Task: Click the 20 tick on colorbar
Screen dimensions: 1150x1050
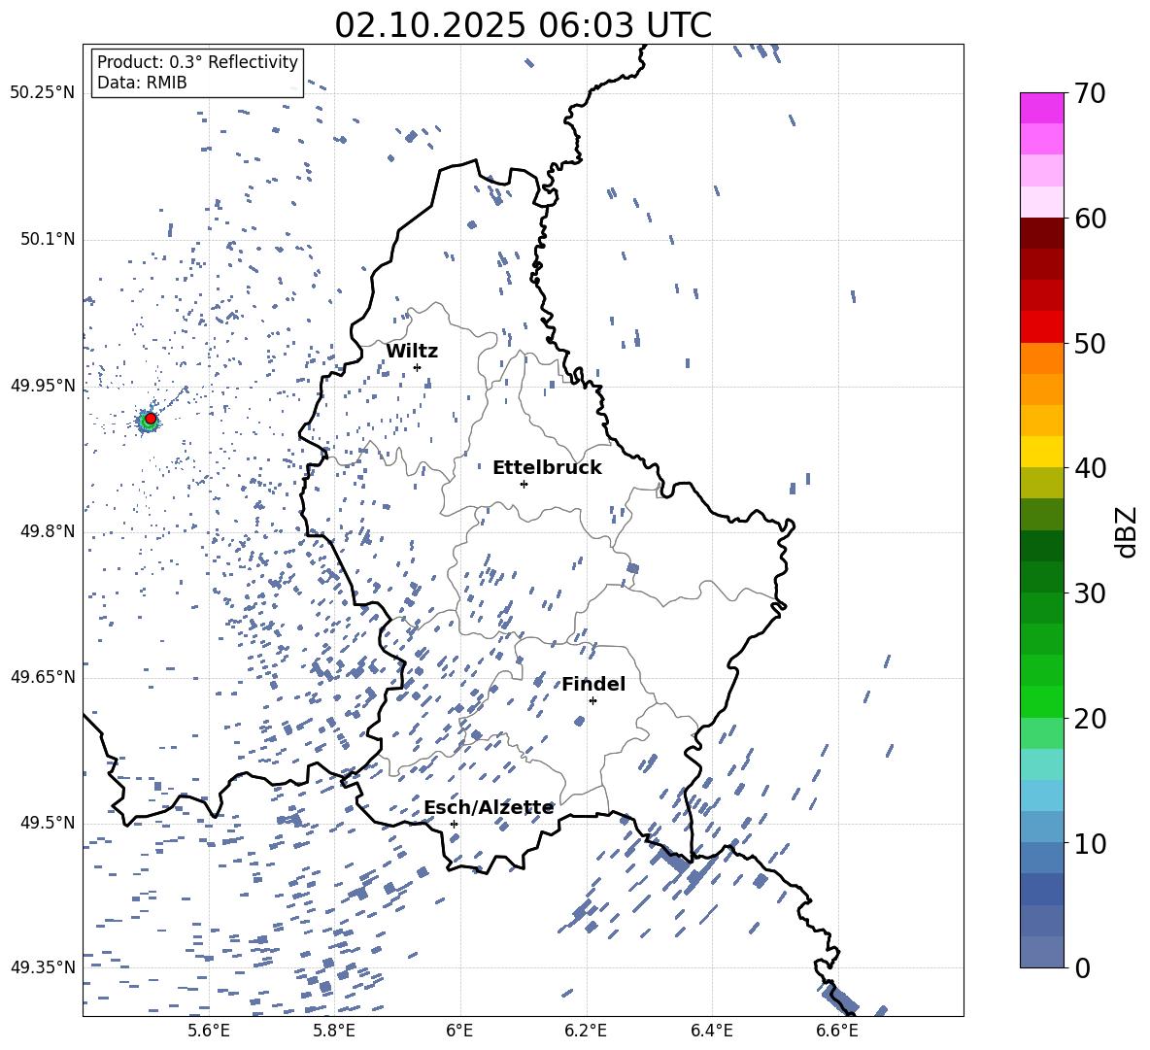Action: pyautogui.click(x=1090, y=719)
